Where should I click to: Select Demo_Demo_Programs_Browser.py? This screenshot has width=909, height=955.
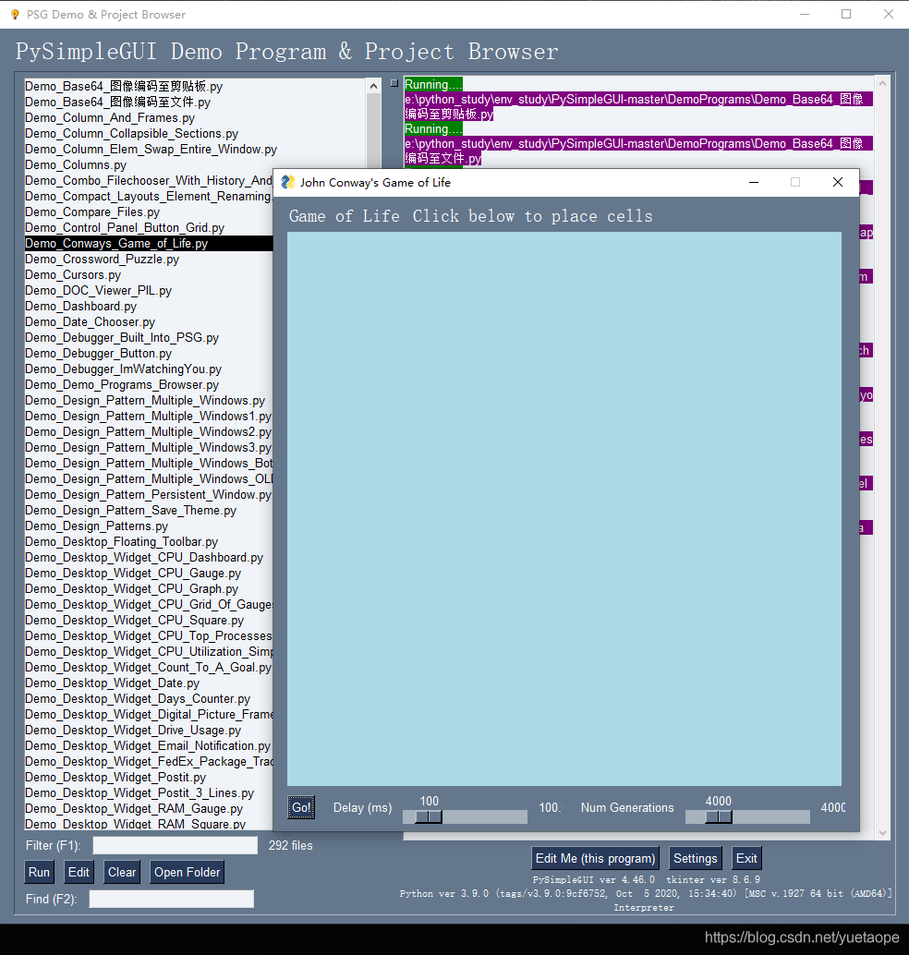pos(122,385)
